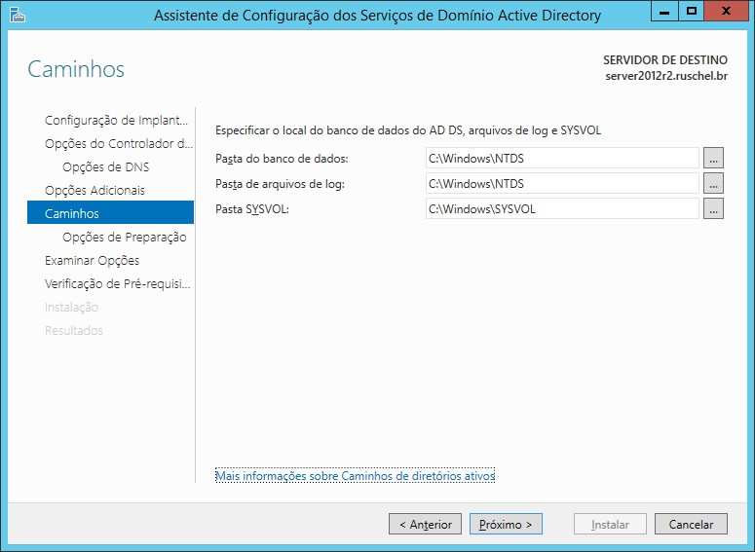Go to Configuração de Implantação step
Viewport: 755px width, 552px height.
tap(116, 120)
